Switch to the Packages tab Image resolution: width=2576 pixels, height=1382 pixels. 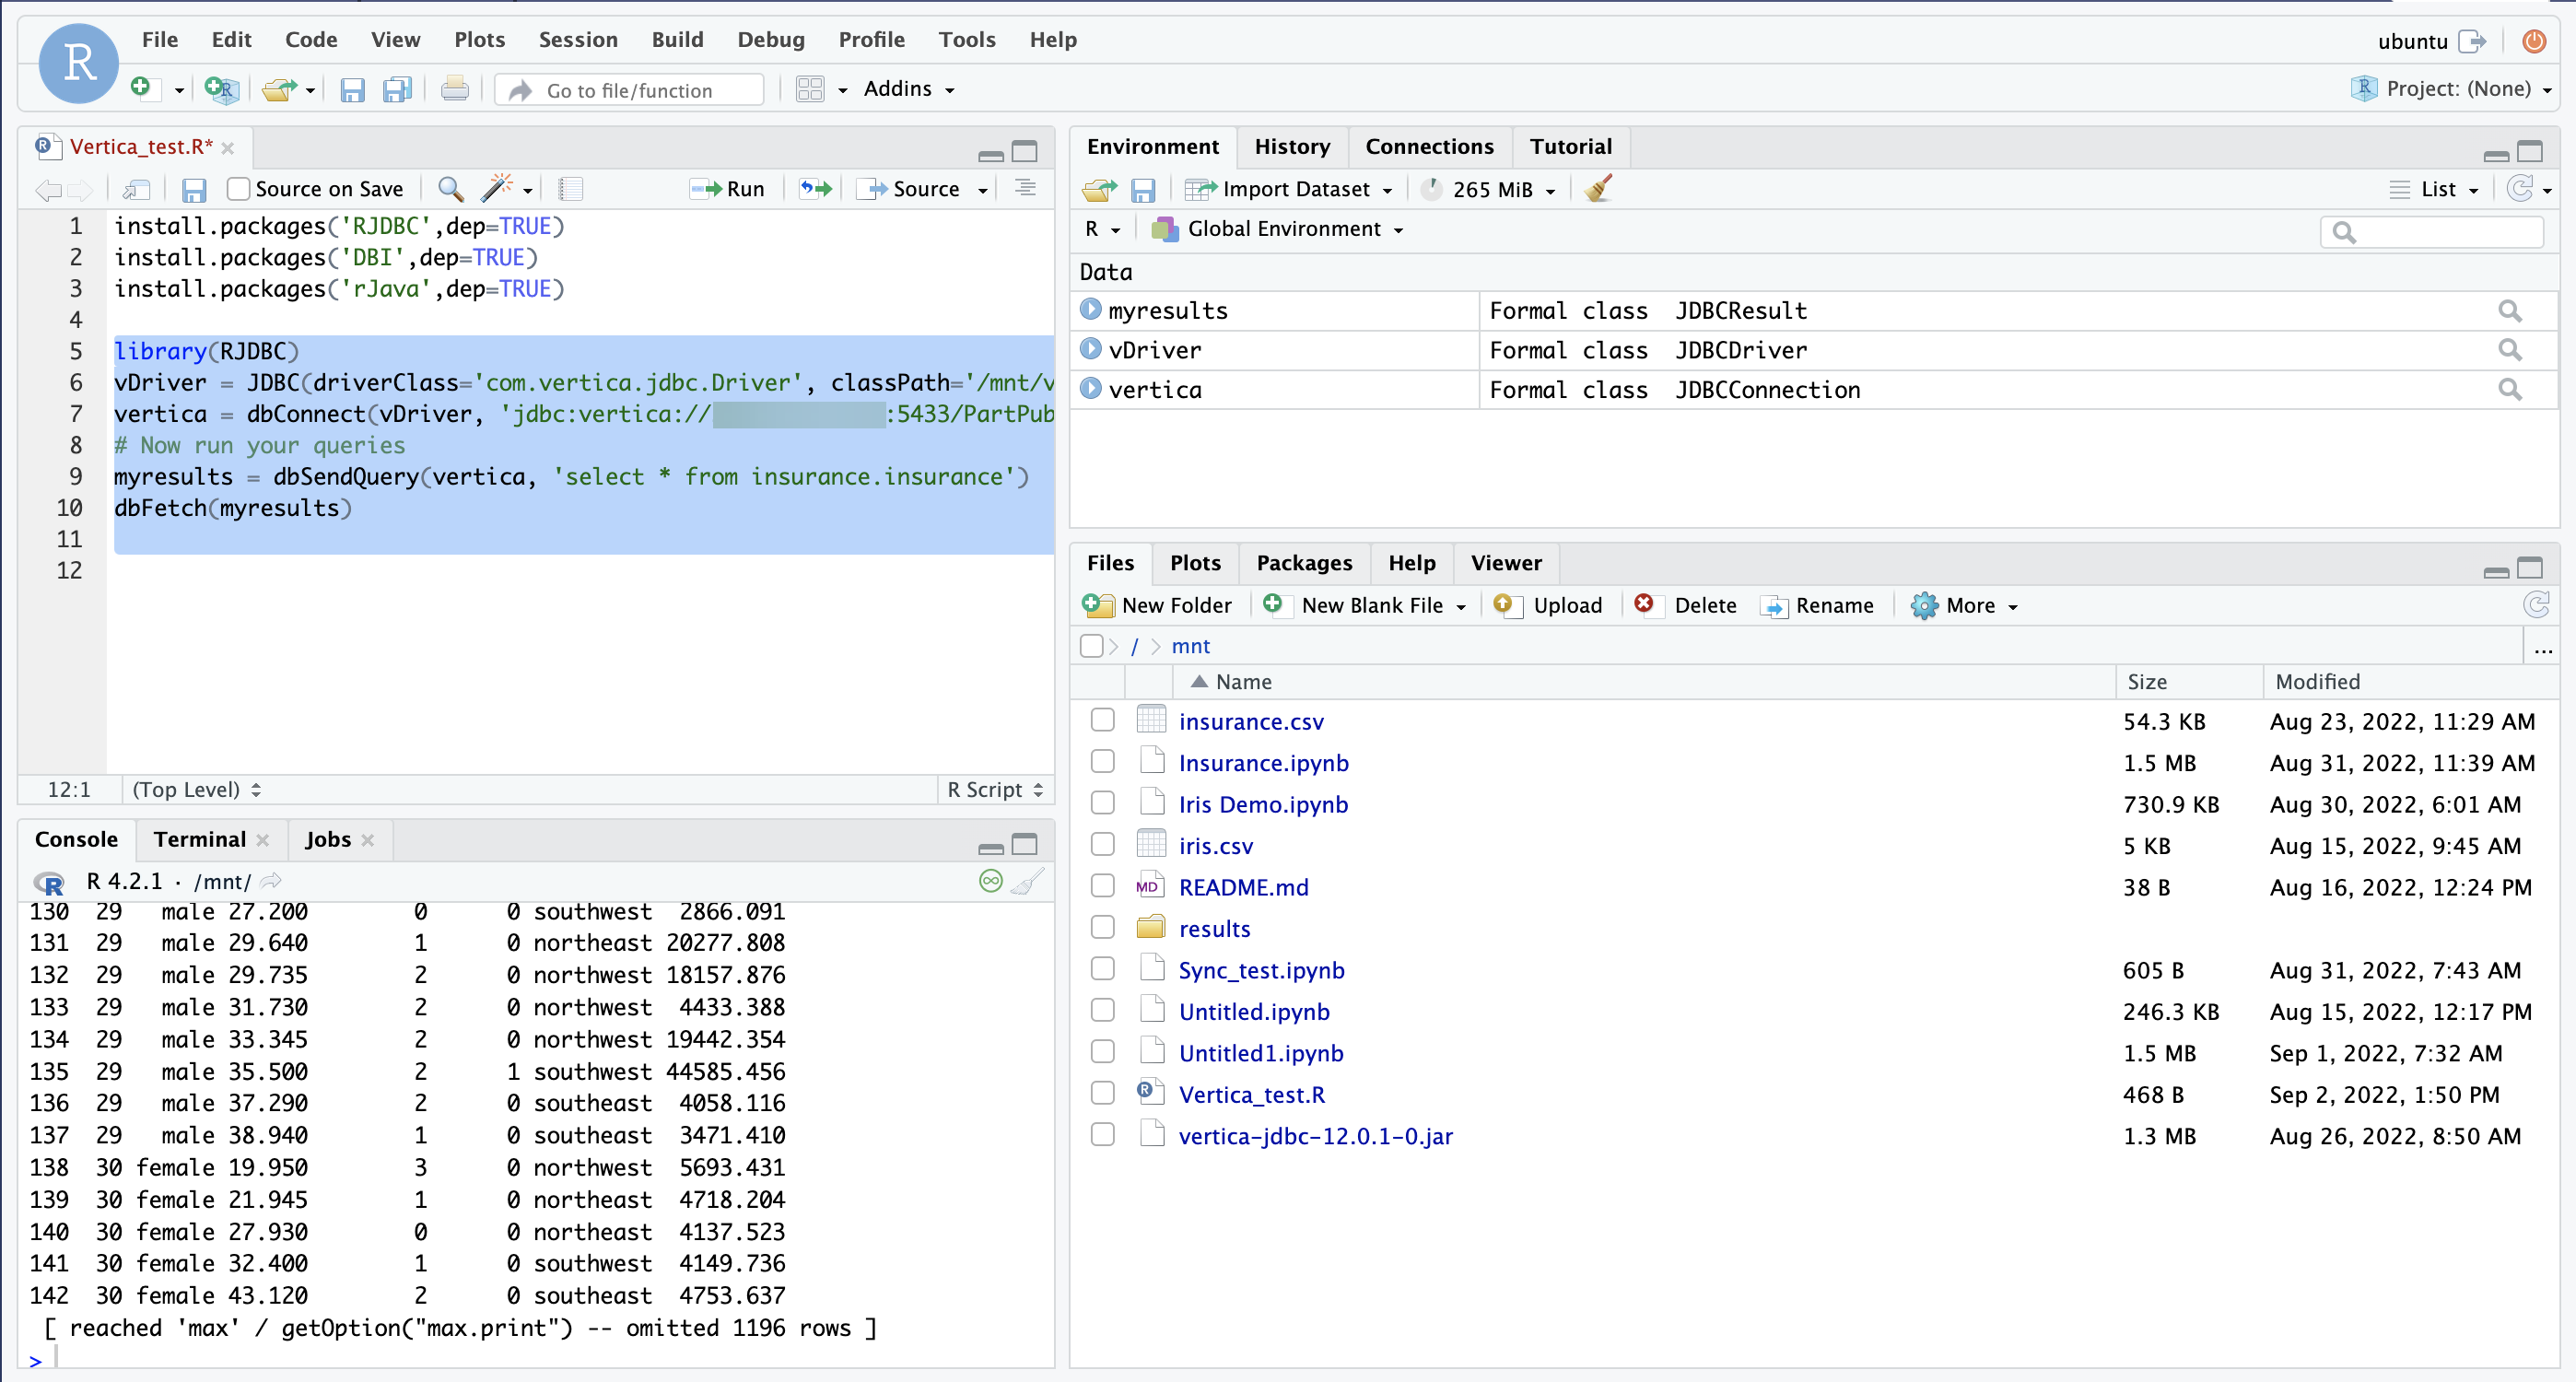click(x=1304, y=563)
